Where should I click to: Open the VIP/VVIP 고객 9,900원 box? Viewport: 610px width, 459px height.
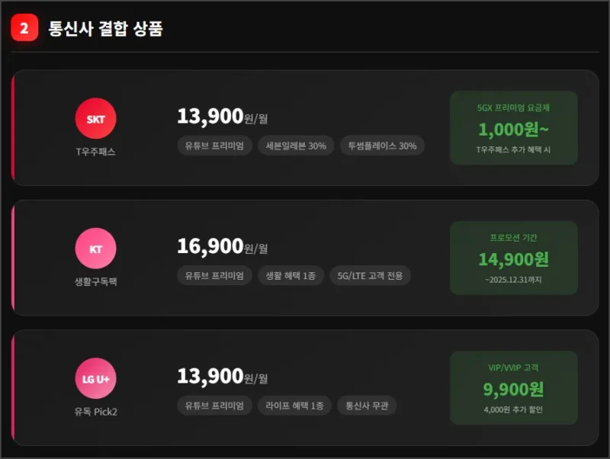pyautogui.click(x=513, y=388)
